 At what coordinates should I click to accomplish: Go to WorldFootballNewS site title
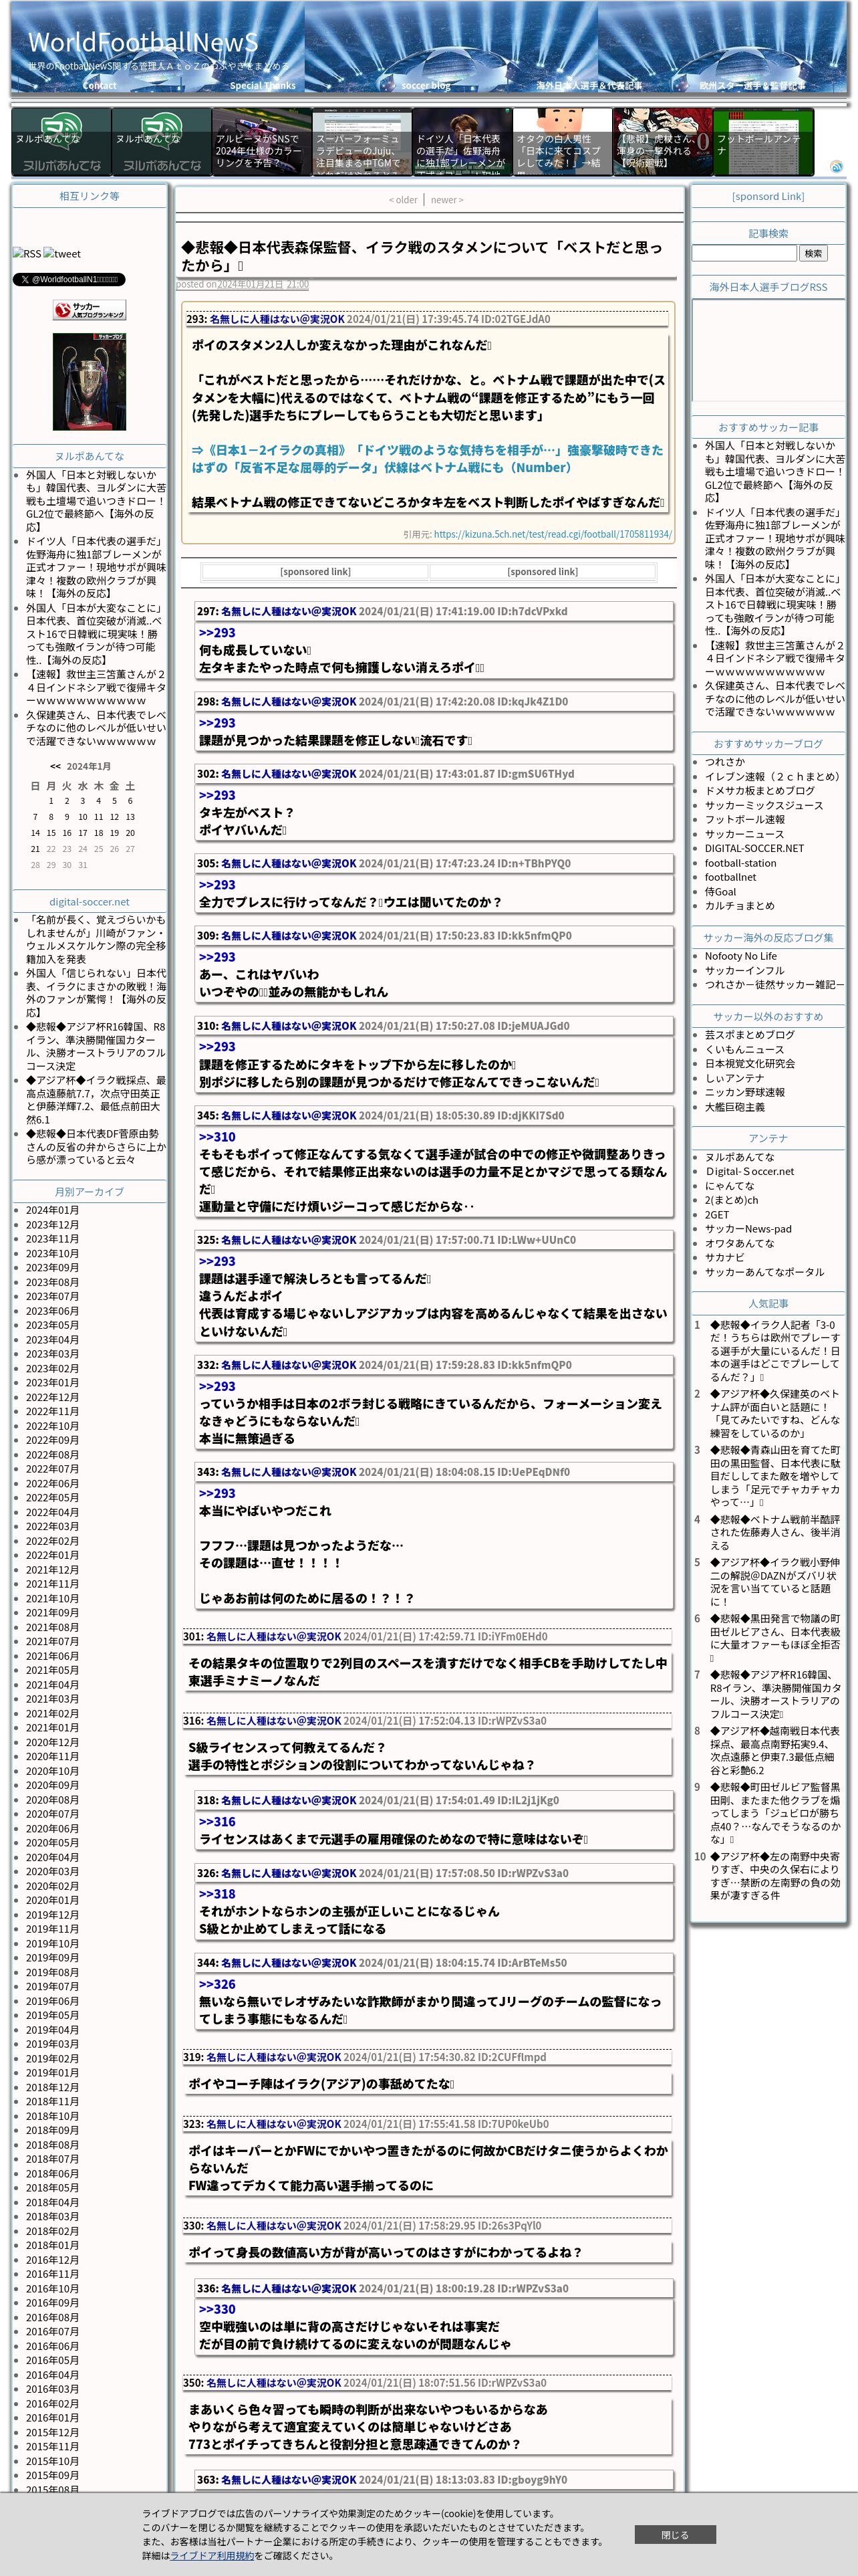(x=143, y=42)
